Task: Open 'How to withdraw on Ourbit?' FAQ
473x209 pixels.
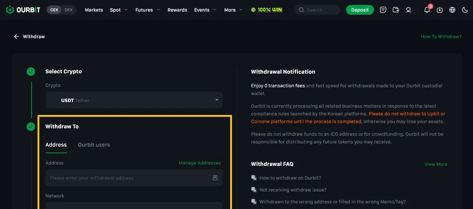Action: [x=290, y=178]
